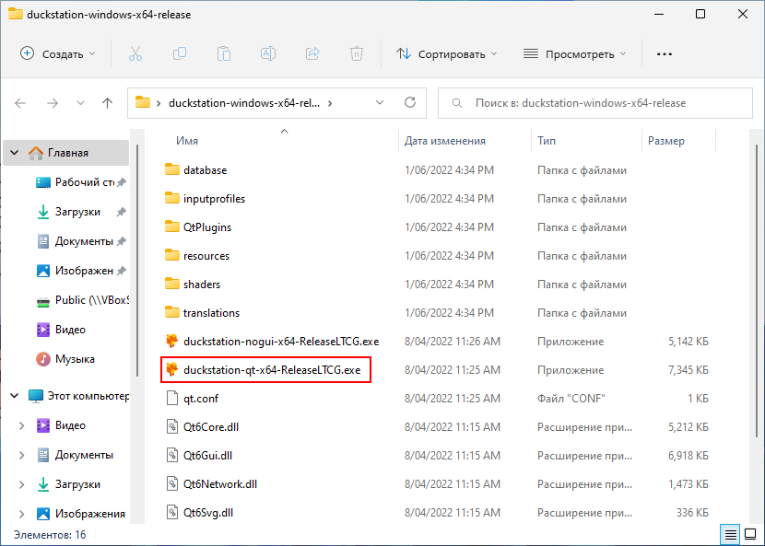765x546 pixels.
Task: Click the Paste clipboard icon
Action: pos(224,53)
